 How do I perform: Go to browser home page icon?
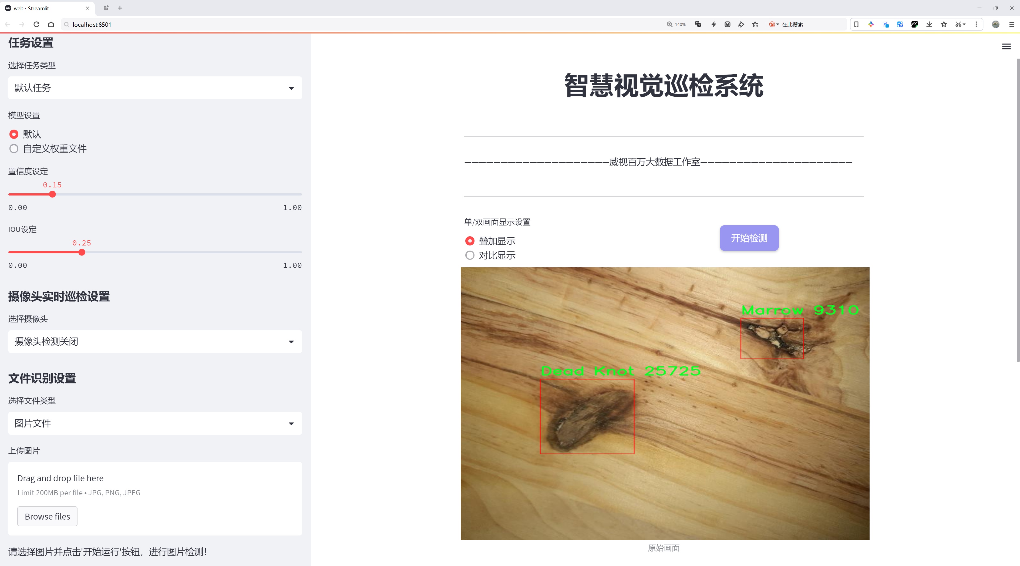[x=51, y=25]
